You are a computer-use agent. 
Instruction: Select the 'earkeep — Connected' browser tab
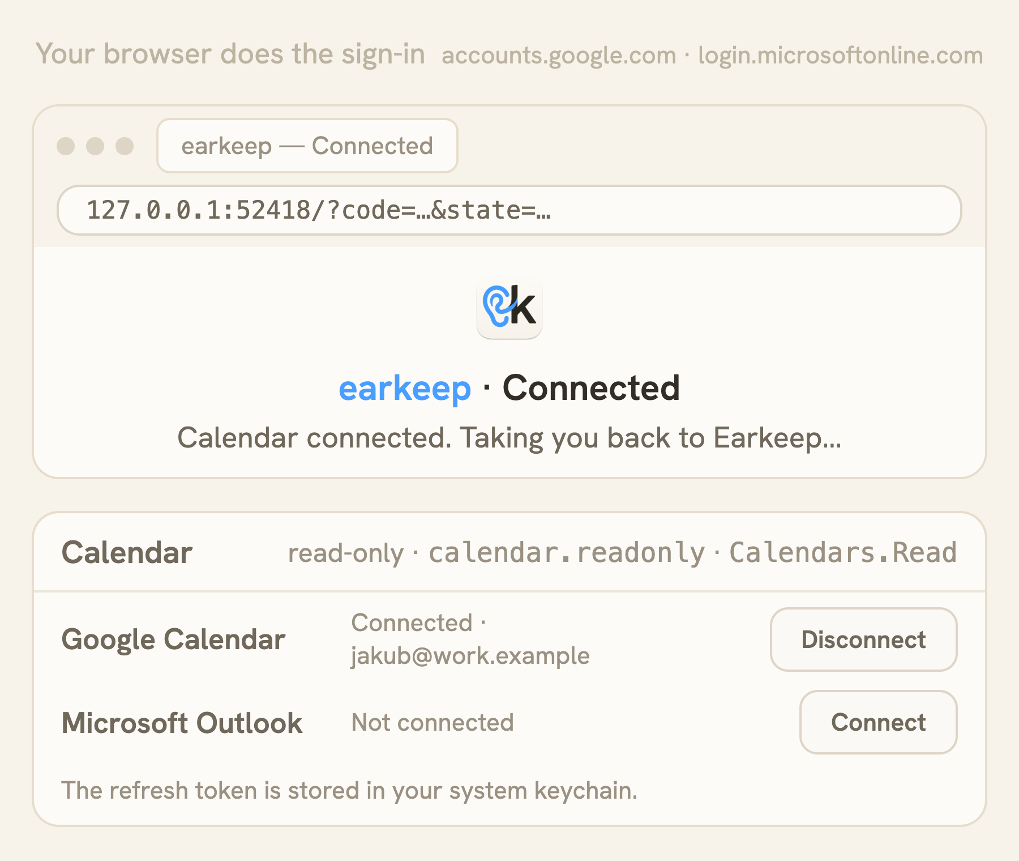(307, 146)
